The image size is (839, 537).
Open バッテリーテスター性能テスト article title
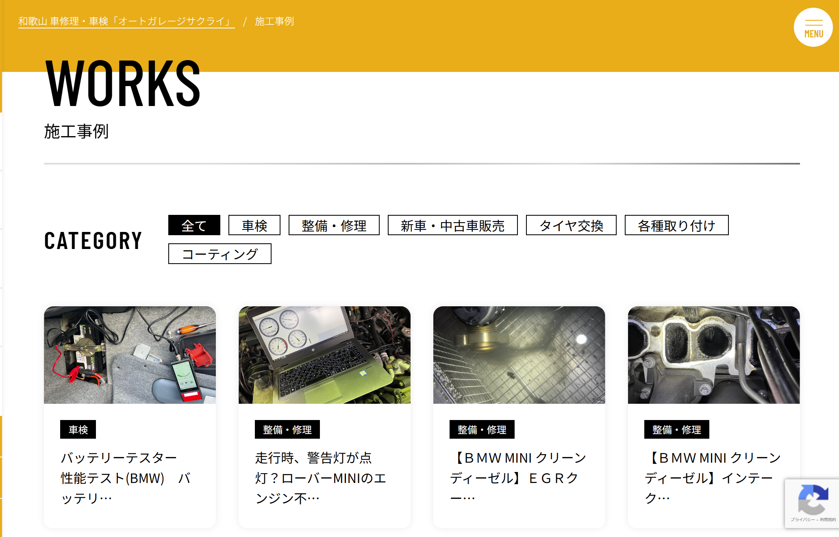[x=125, y=478]
